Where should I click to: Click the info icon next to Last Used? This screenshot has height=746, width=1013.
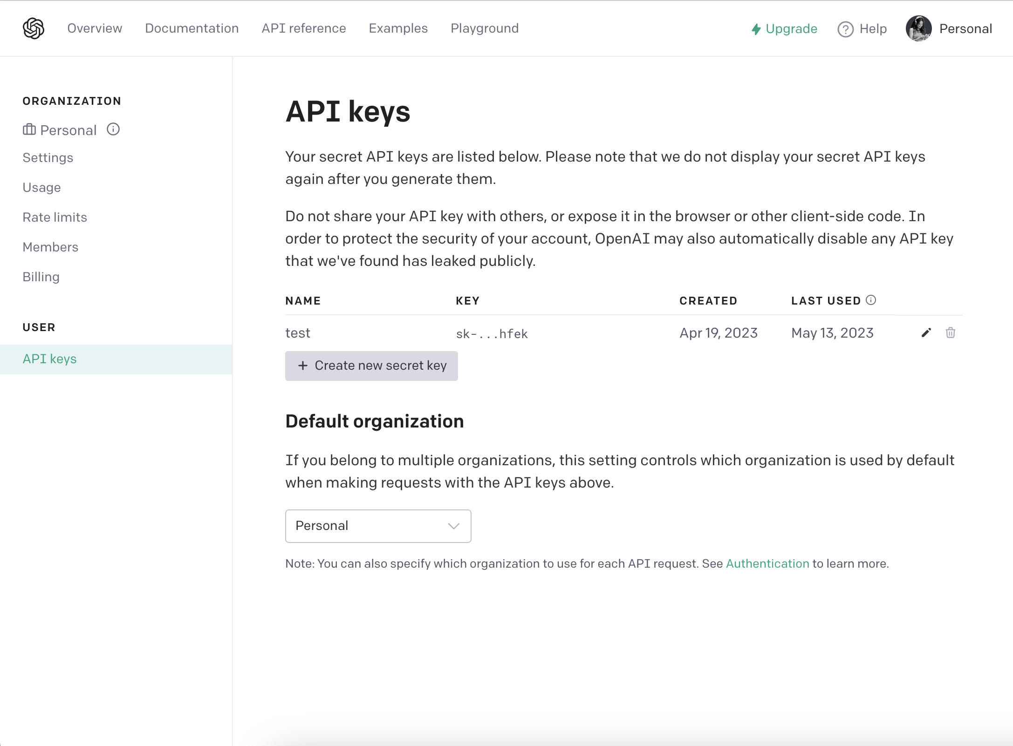tap(871, 300)
